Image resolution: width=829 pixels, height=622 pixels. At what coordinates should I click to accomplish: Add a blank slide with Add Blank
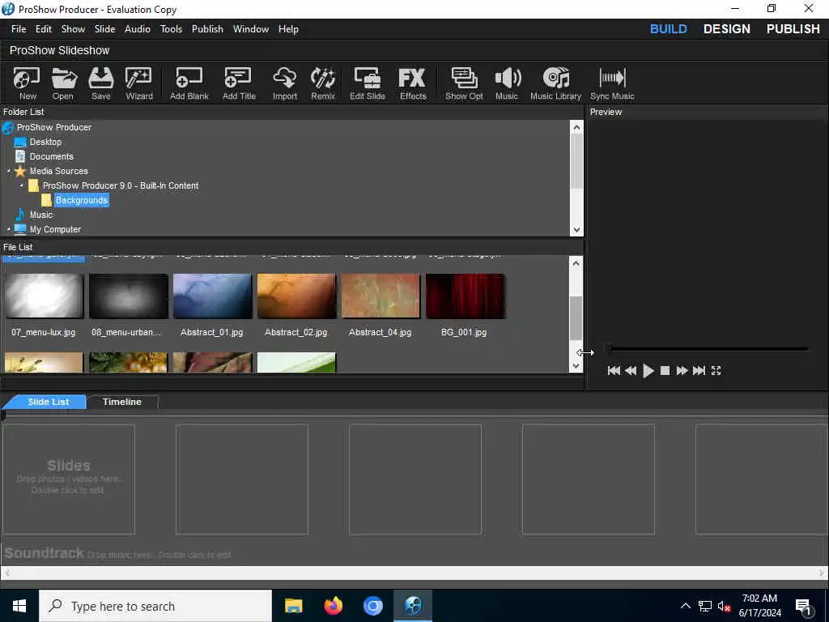click(189, 83)
